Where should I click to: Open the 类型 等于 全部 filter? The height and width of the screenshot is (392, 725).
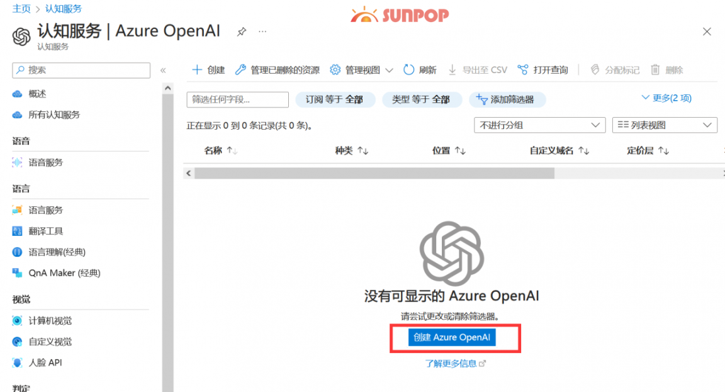[x=422, y=99]
